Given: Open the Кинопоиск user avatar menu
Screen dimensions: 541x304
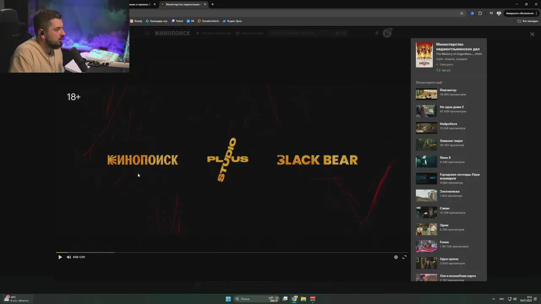Looking at the screenshot, I should (387, 33).
